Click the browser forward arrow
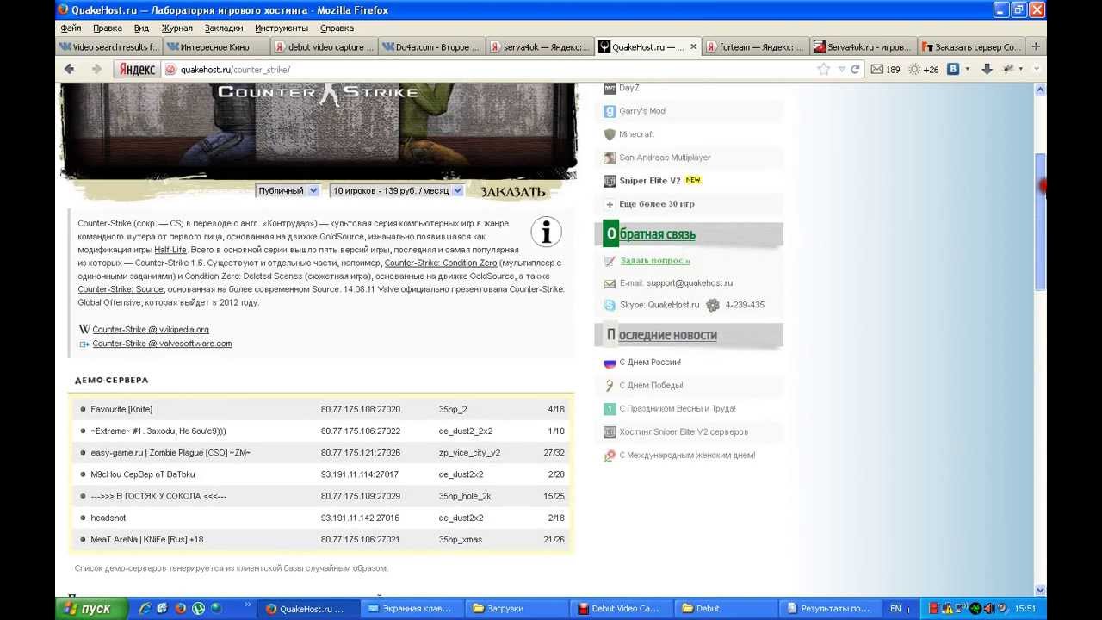The image size is (1102, 620). click(96, 69)
